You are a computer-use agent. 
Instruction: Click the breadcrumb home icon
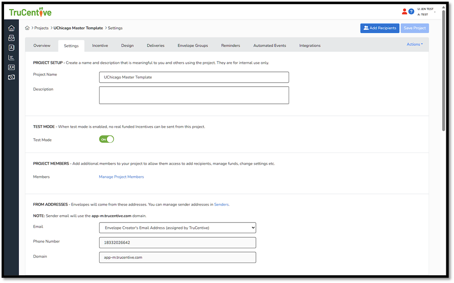[x=27, y=28]
